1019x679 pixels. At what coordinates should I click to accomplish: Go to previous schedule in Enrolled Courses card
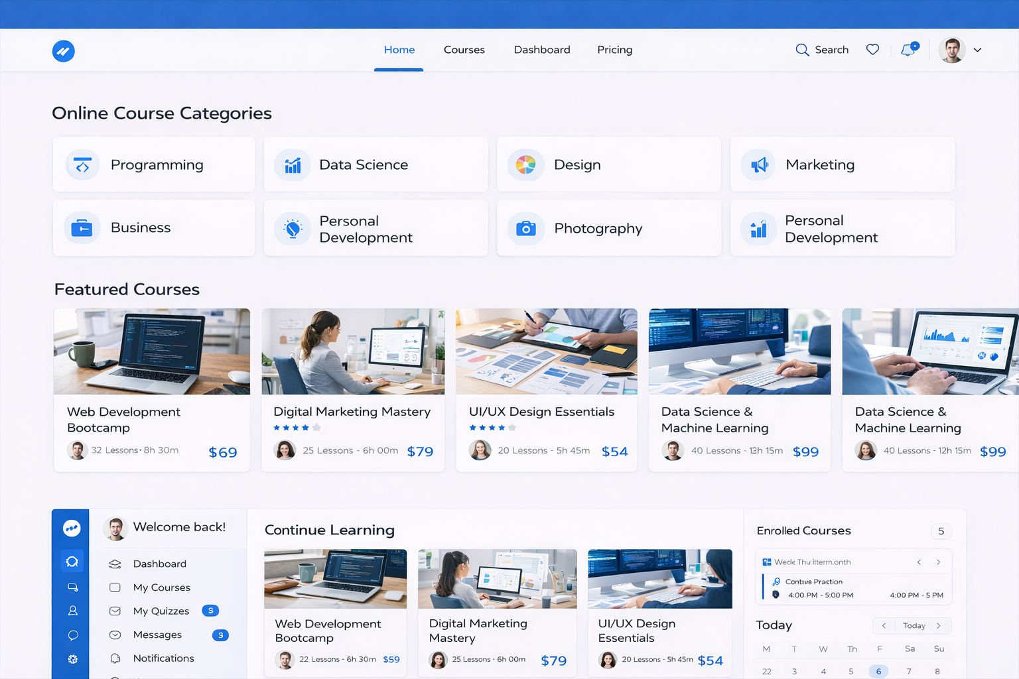point(919,562)
